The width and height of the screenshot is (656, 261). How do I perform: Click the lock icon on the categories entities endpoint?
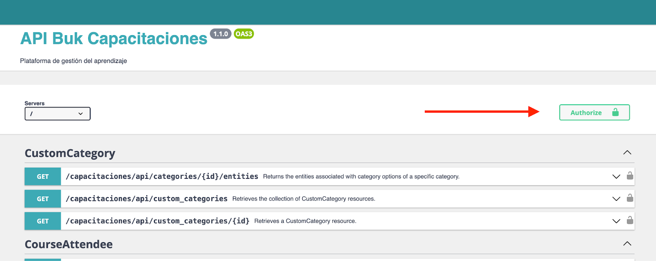630,176
